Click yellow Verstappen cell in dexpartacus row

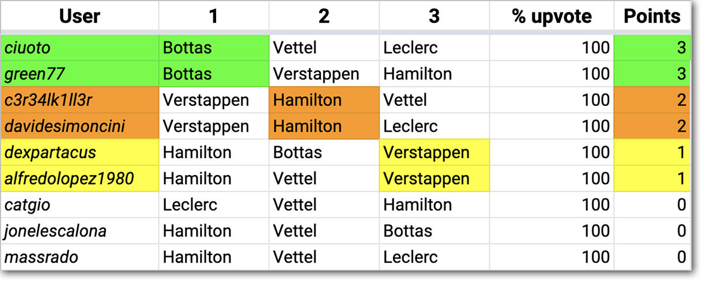click(x=434, y=153)
